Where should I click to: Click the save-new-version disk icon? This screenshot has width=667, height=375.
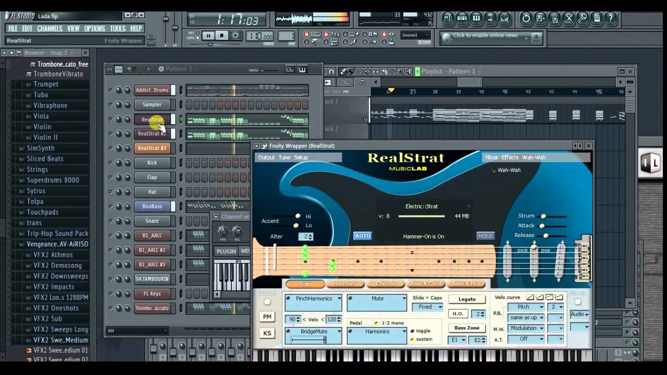point(540,18)
